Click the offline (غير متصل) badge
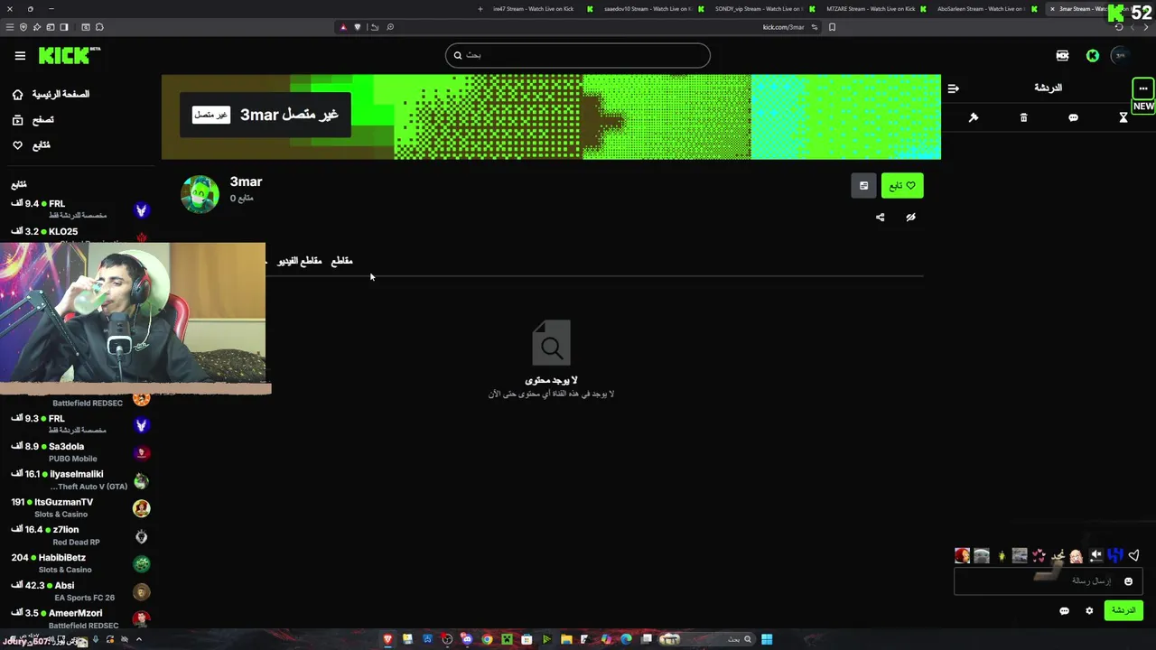Viewport: 1156px width, 650px height. [211, 115]
